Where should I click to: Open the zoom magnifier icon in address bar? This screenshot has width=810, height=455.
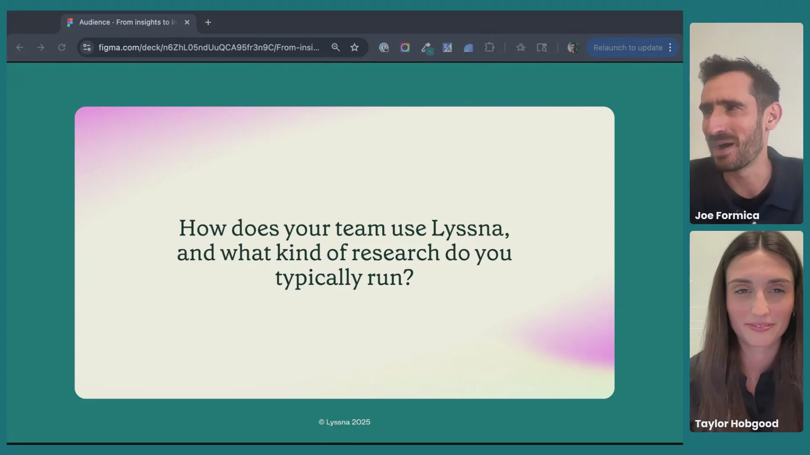pyautogui.click(x=335, y=48)
